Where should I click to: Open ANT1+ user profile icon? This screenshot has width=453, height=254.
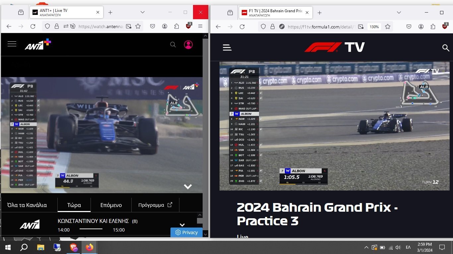tap(188, 45)
